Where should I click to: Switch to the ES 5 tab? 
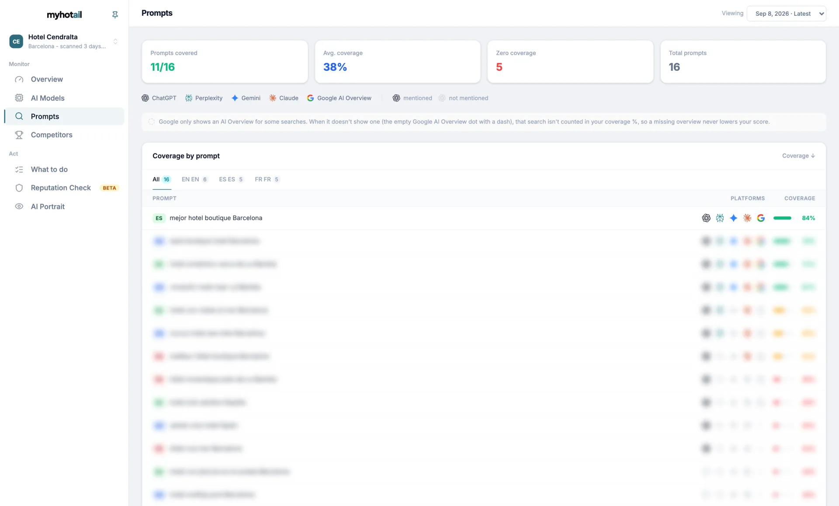[231, 179]
